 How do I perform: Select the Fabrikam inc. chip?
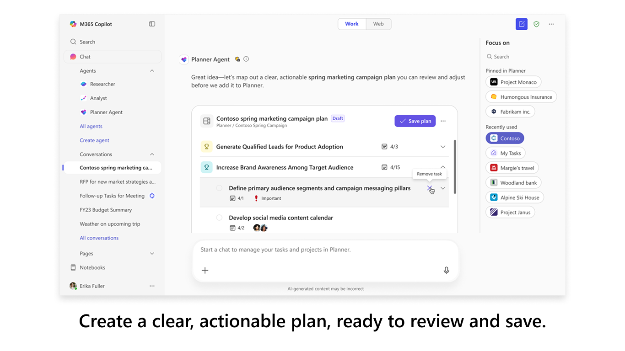point(510,112)
